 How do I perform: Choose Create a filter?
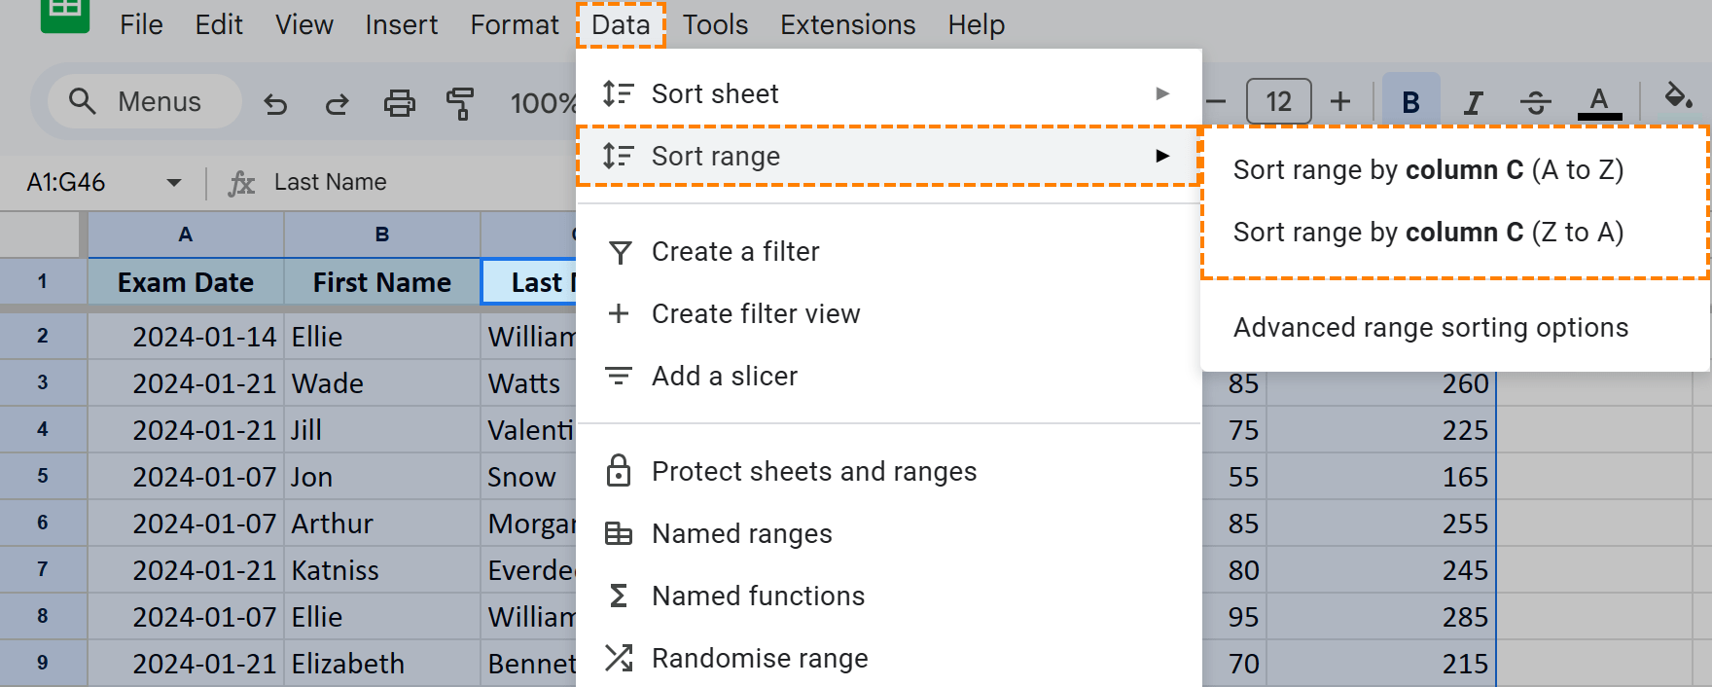coord(889,252)
